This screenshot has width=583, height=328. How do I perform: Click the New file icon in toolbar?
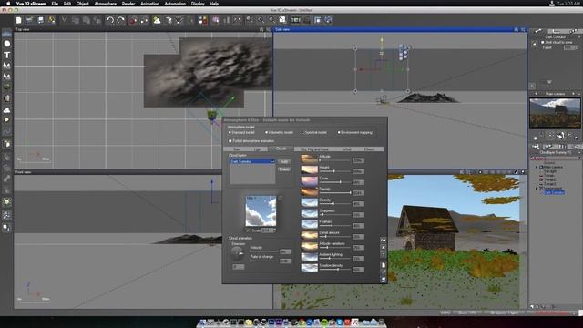pos(18,20)
